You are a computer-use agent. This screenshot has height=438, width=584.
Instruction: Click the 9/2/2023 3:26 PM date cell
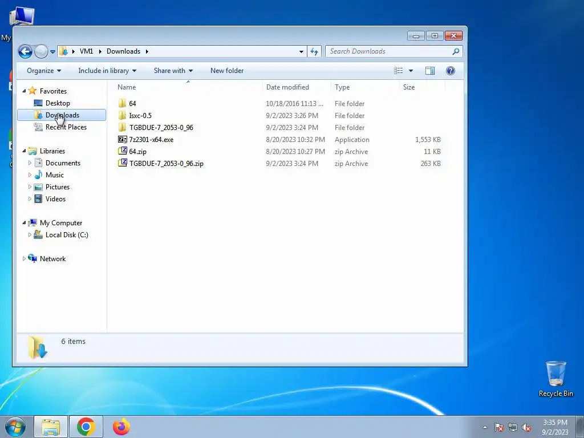pyautogui.click(x=292, y=115)
